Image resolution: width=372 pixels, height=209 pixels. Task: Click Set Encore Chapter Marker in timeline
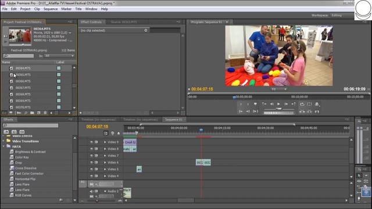coord(112,134)
